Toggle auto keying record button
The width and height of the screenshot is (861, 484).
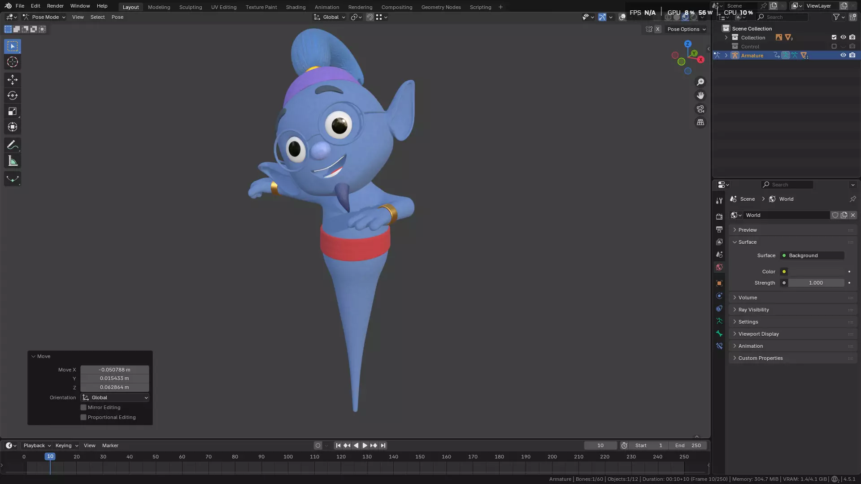318,445
